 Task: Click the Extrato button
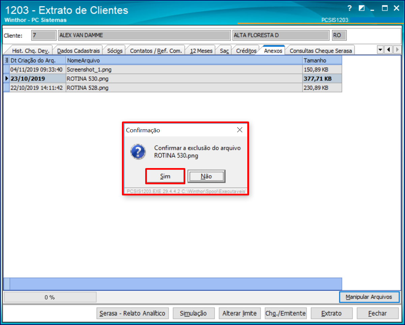point(332,313)
